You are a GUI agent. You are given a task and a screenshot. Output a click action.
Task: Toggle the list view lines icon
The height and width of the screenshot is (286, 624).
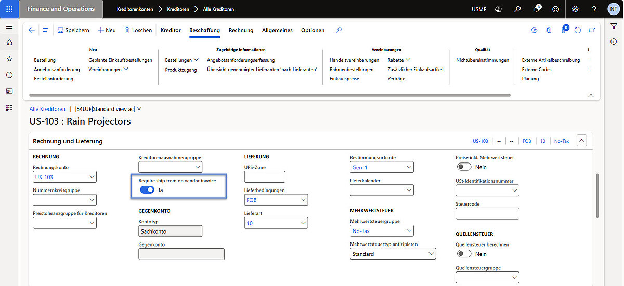(46, 30)
